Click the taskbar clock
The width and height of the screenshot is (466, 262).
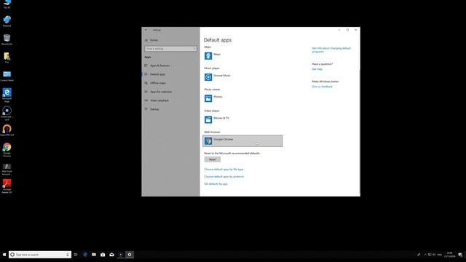point(450,255)
